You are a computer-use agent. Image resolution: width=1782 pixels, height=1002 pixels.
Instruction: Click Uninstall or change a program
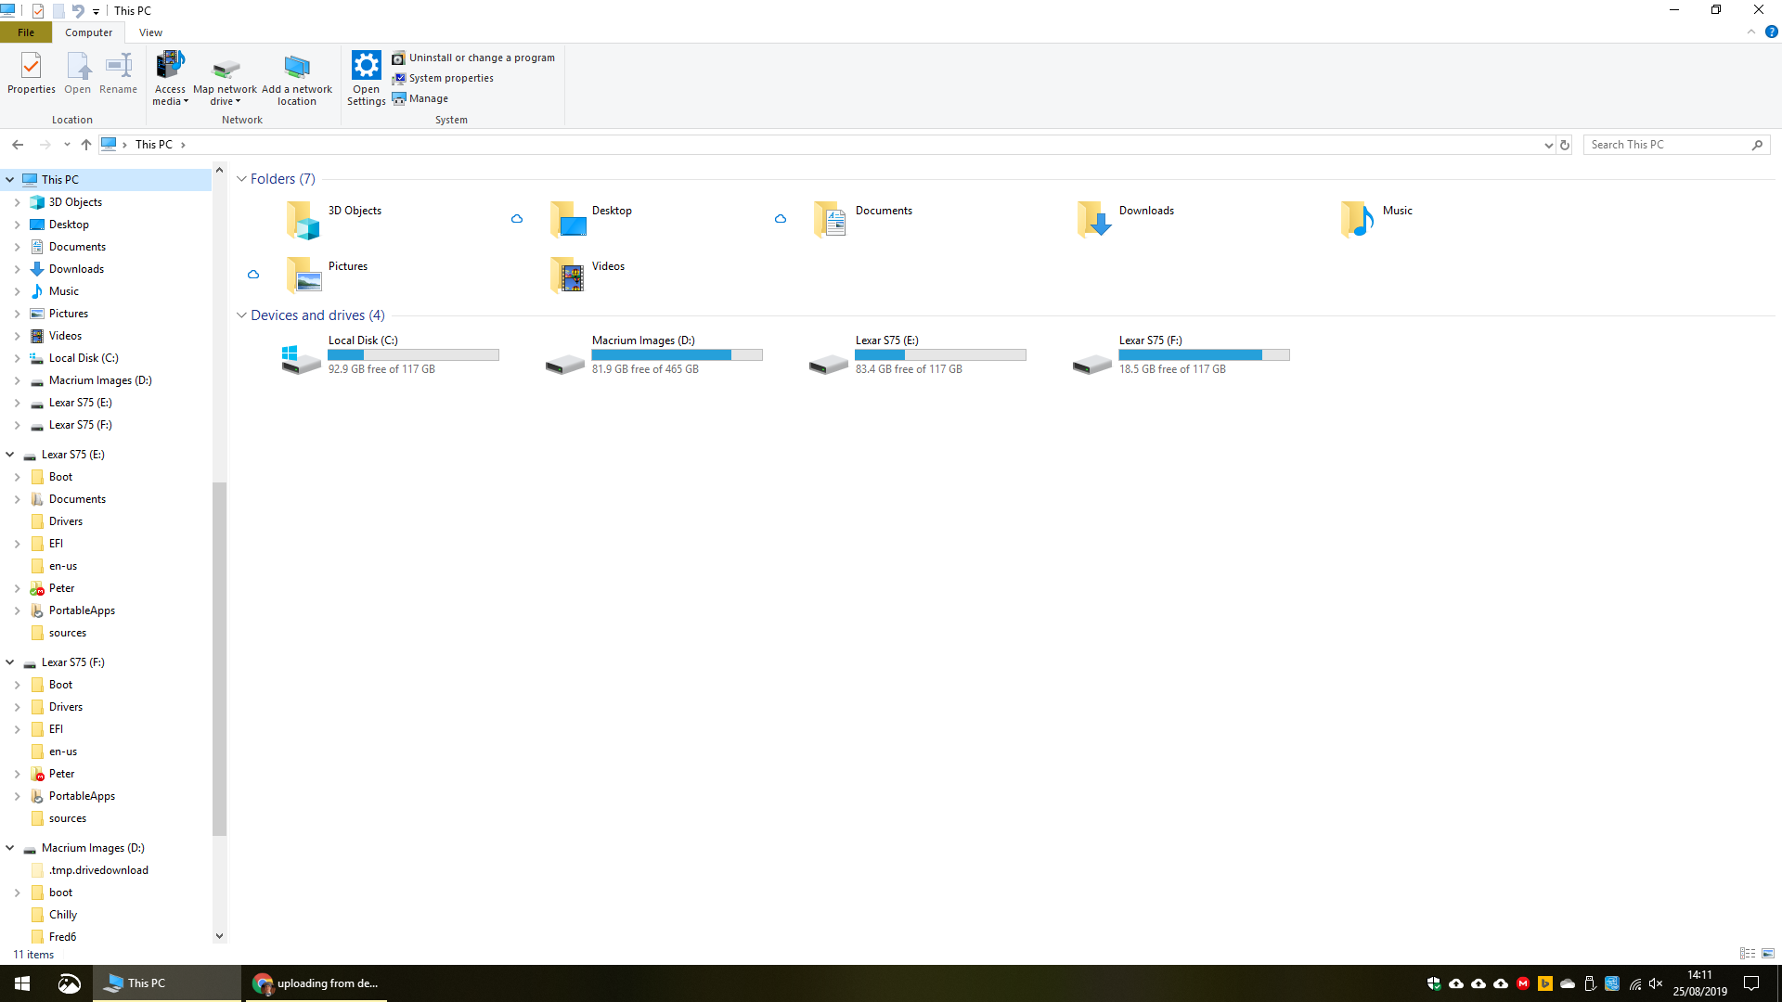pyautogui.click(x=481, y=58)
